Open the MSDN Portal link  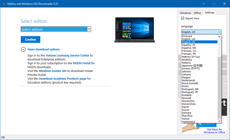[x=82, y=63]
